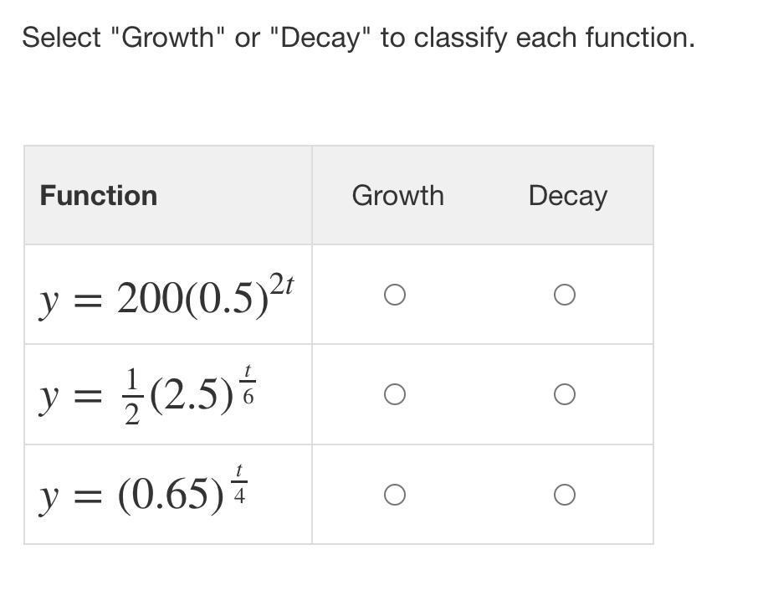Click the t/6 exponent in the second function
The image size is (763, 596).
tap(248, 384)
